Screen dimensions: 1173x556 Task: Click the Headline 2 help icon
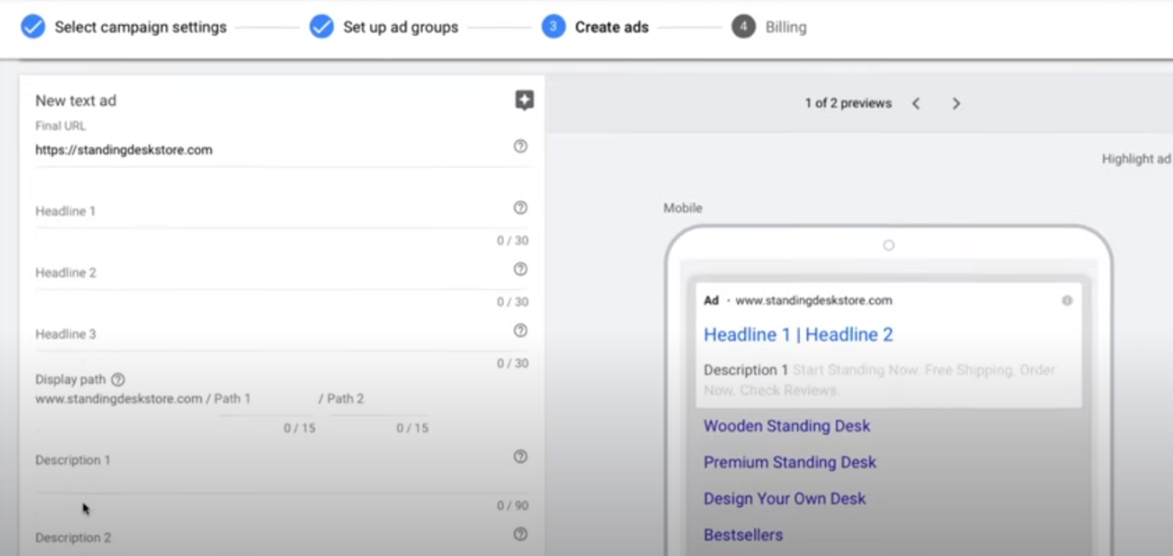521,269
